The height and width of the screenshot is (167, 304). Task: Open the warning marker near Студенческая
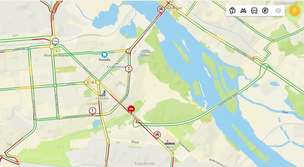pyautogui.click(x=129, y=69)
